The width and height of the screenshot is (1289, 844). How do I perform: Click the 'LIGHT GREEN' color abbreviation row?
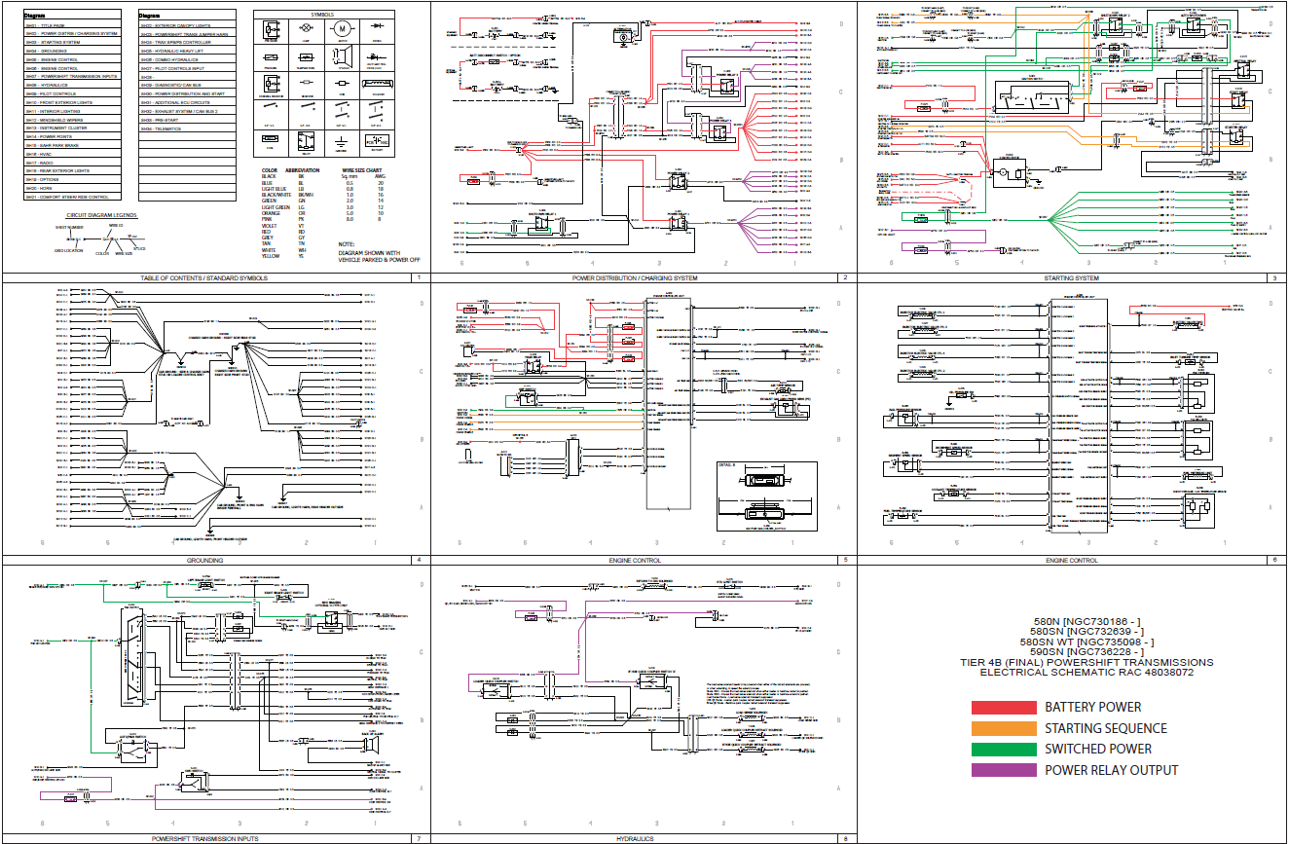(x=283, y=207)
